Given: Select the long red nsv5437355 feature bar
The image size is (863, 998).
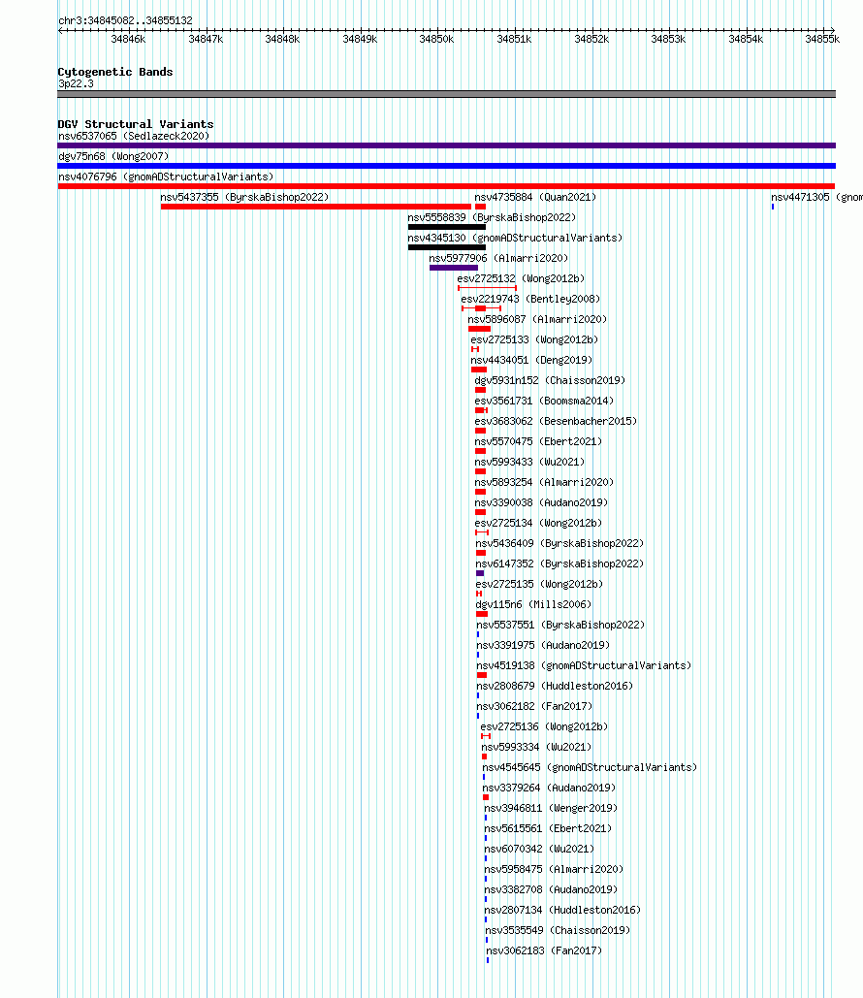Looking at the screenshot, I should [x=316, y=207].
